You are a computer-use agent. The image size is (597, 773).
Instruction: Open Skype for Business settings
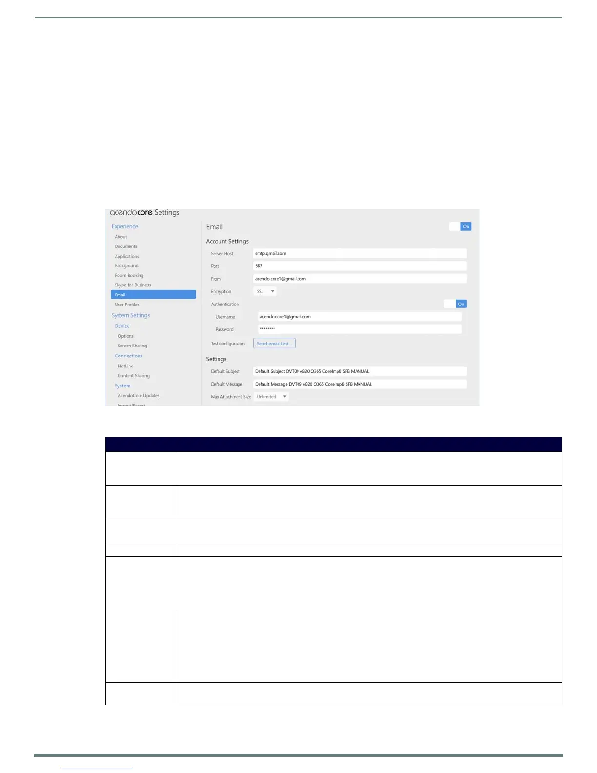(133, 285)
